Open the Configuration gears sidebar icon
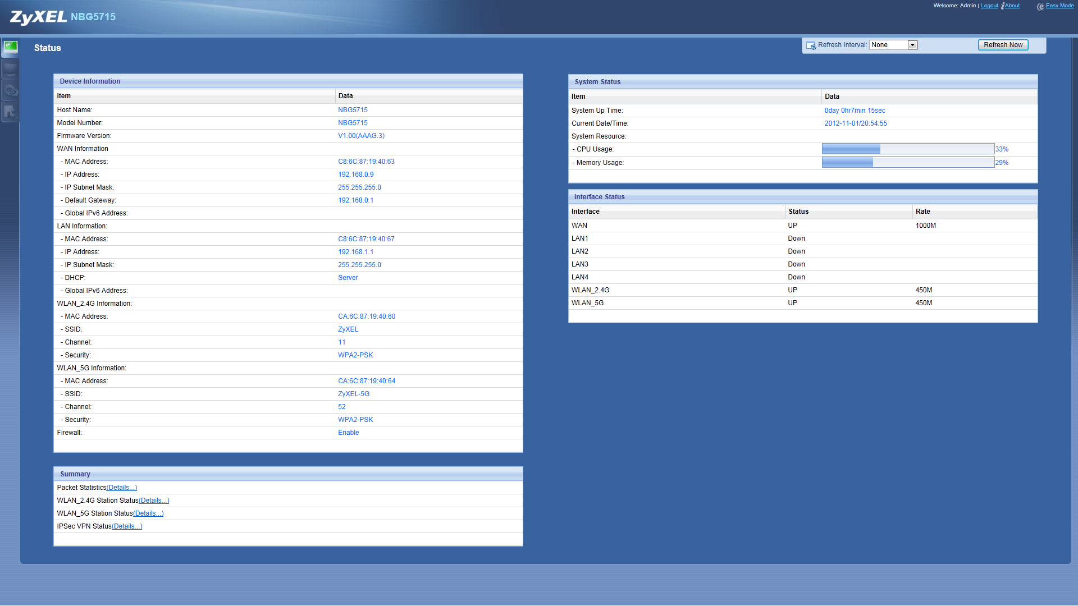Screen dimensions: 1078x606 (x=11, y=90)
